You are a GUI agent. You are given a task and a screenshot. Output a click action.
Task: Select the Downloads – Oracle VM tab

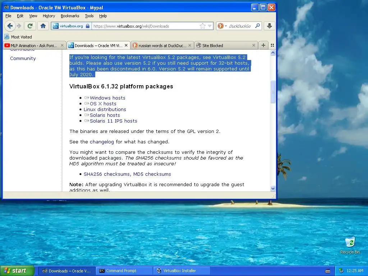pos(98,46)
